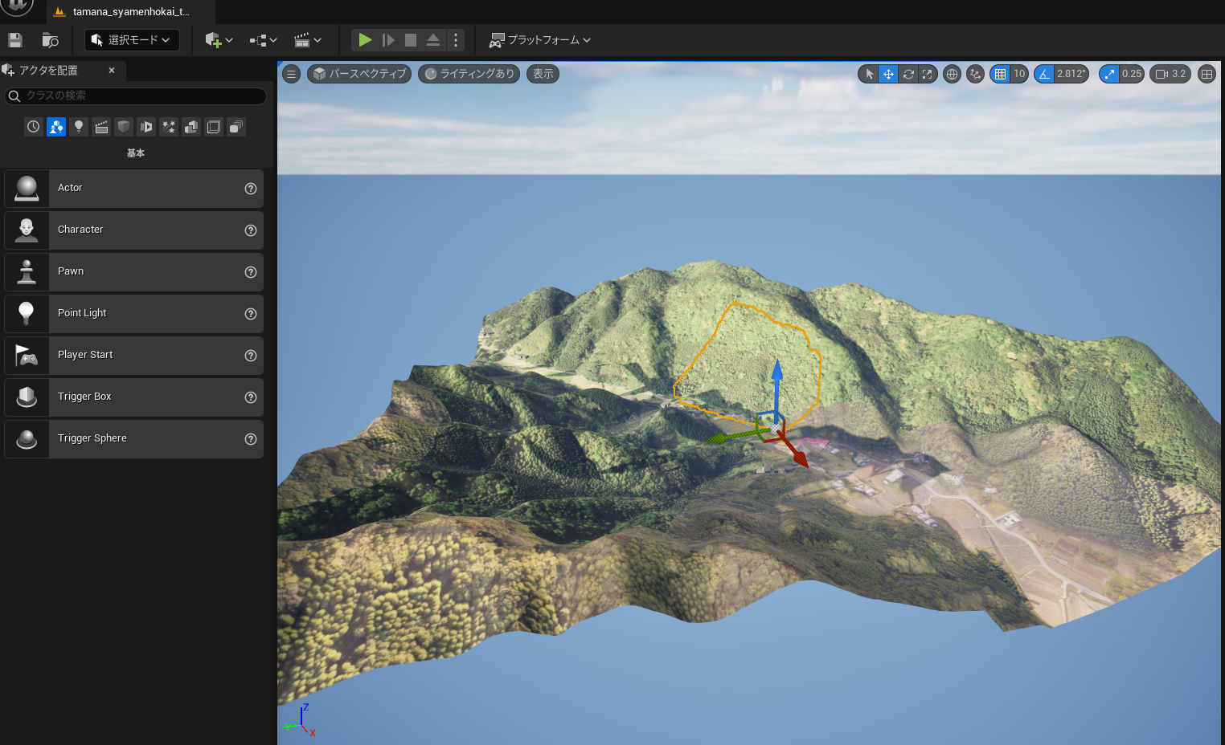Switch to the scale gizmo tool
The height and width of the screenshot is (745, 1225).
click(x=928, y=74)
